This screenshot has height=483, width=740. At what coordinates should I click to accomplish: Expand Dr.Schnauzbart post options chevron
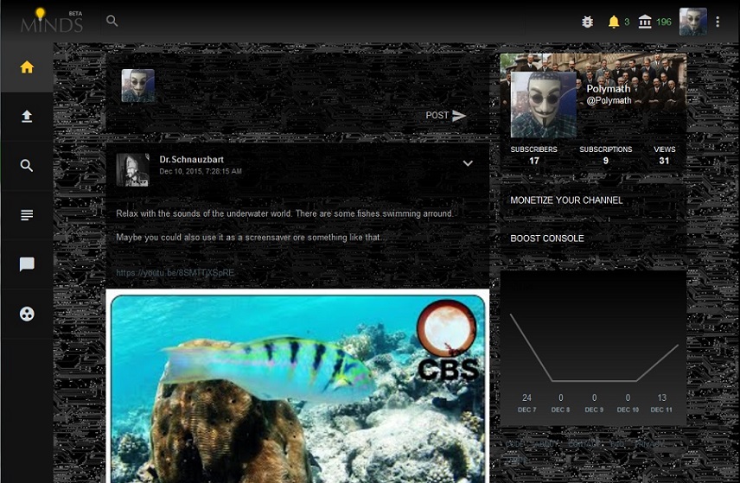(468, 163)
